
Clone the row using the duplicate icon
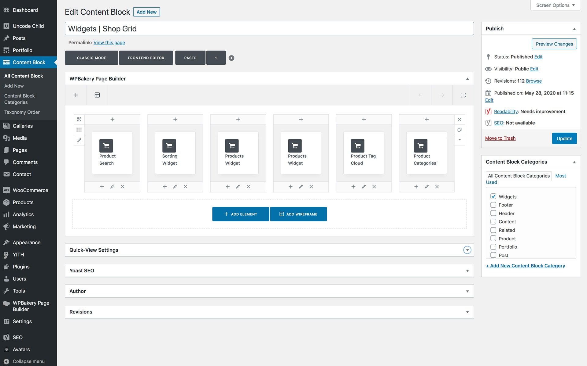point(459,130)
